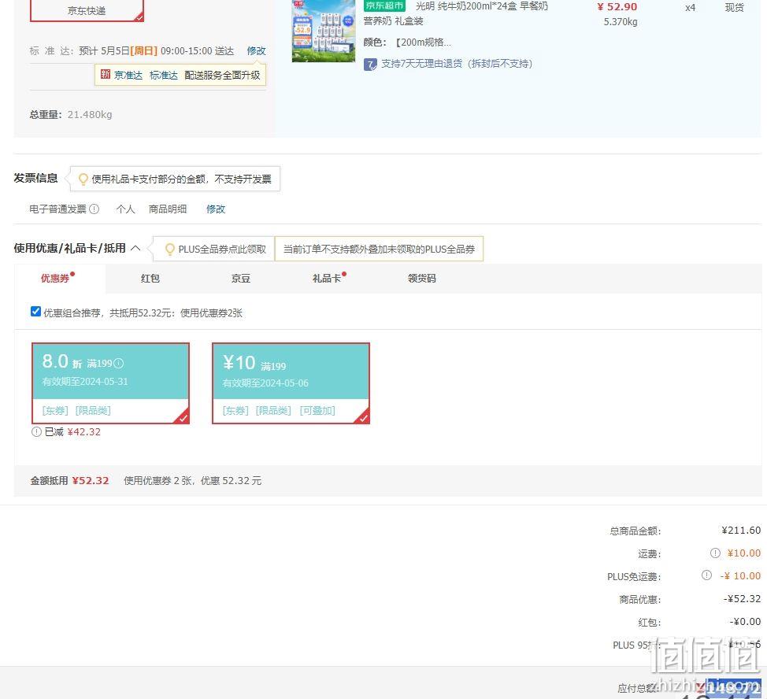Screen dimensions: 767x699
Task: Click the 使用优惠券 2 张 summary text
Action: tap(192, 481)
